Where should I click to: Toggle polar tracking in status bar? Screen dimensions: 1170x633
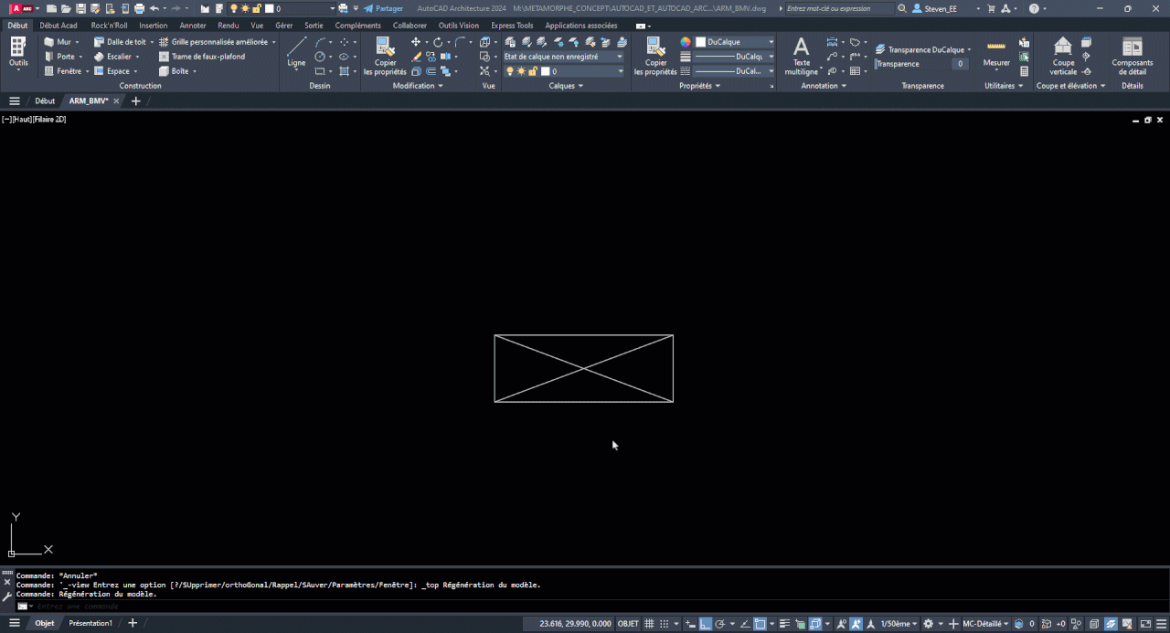[719, 624]
